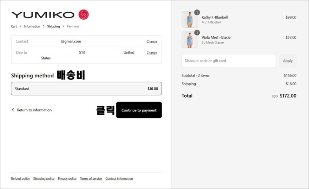The image size is (309, 189).
Task: Click the @gmail.com contact text
Action: (71, 41)
